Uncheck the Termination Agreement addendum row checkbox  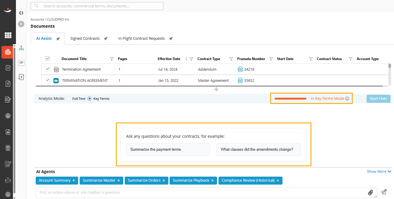coord(48,69)
